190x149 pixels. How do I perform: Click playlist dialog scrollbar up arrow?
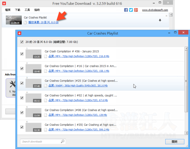pyautogui.click(x=186, y=48)
